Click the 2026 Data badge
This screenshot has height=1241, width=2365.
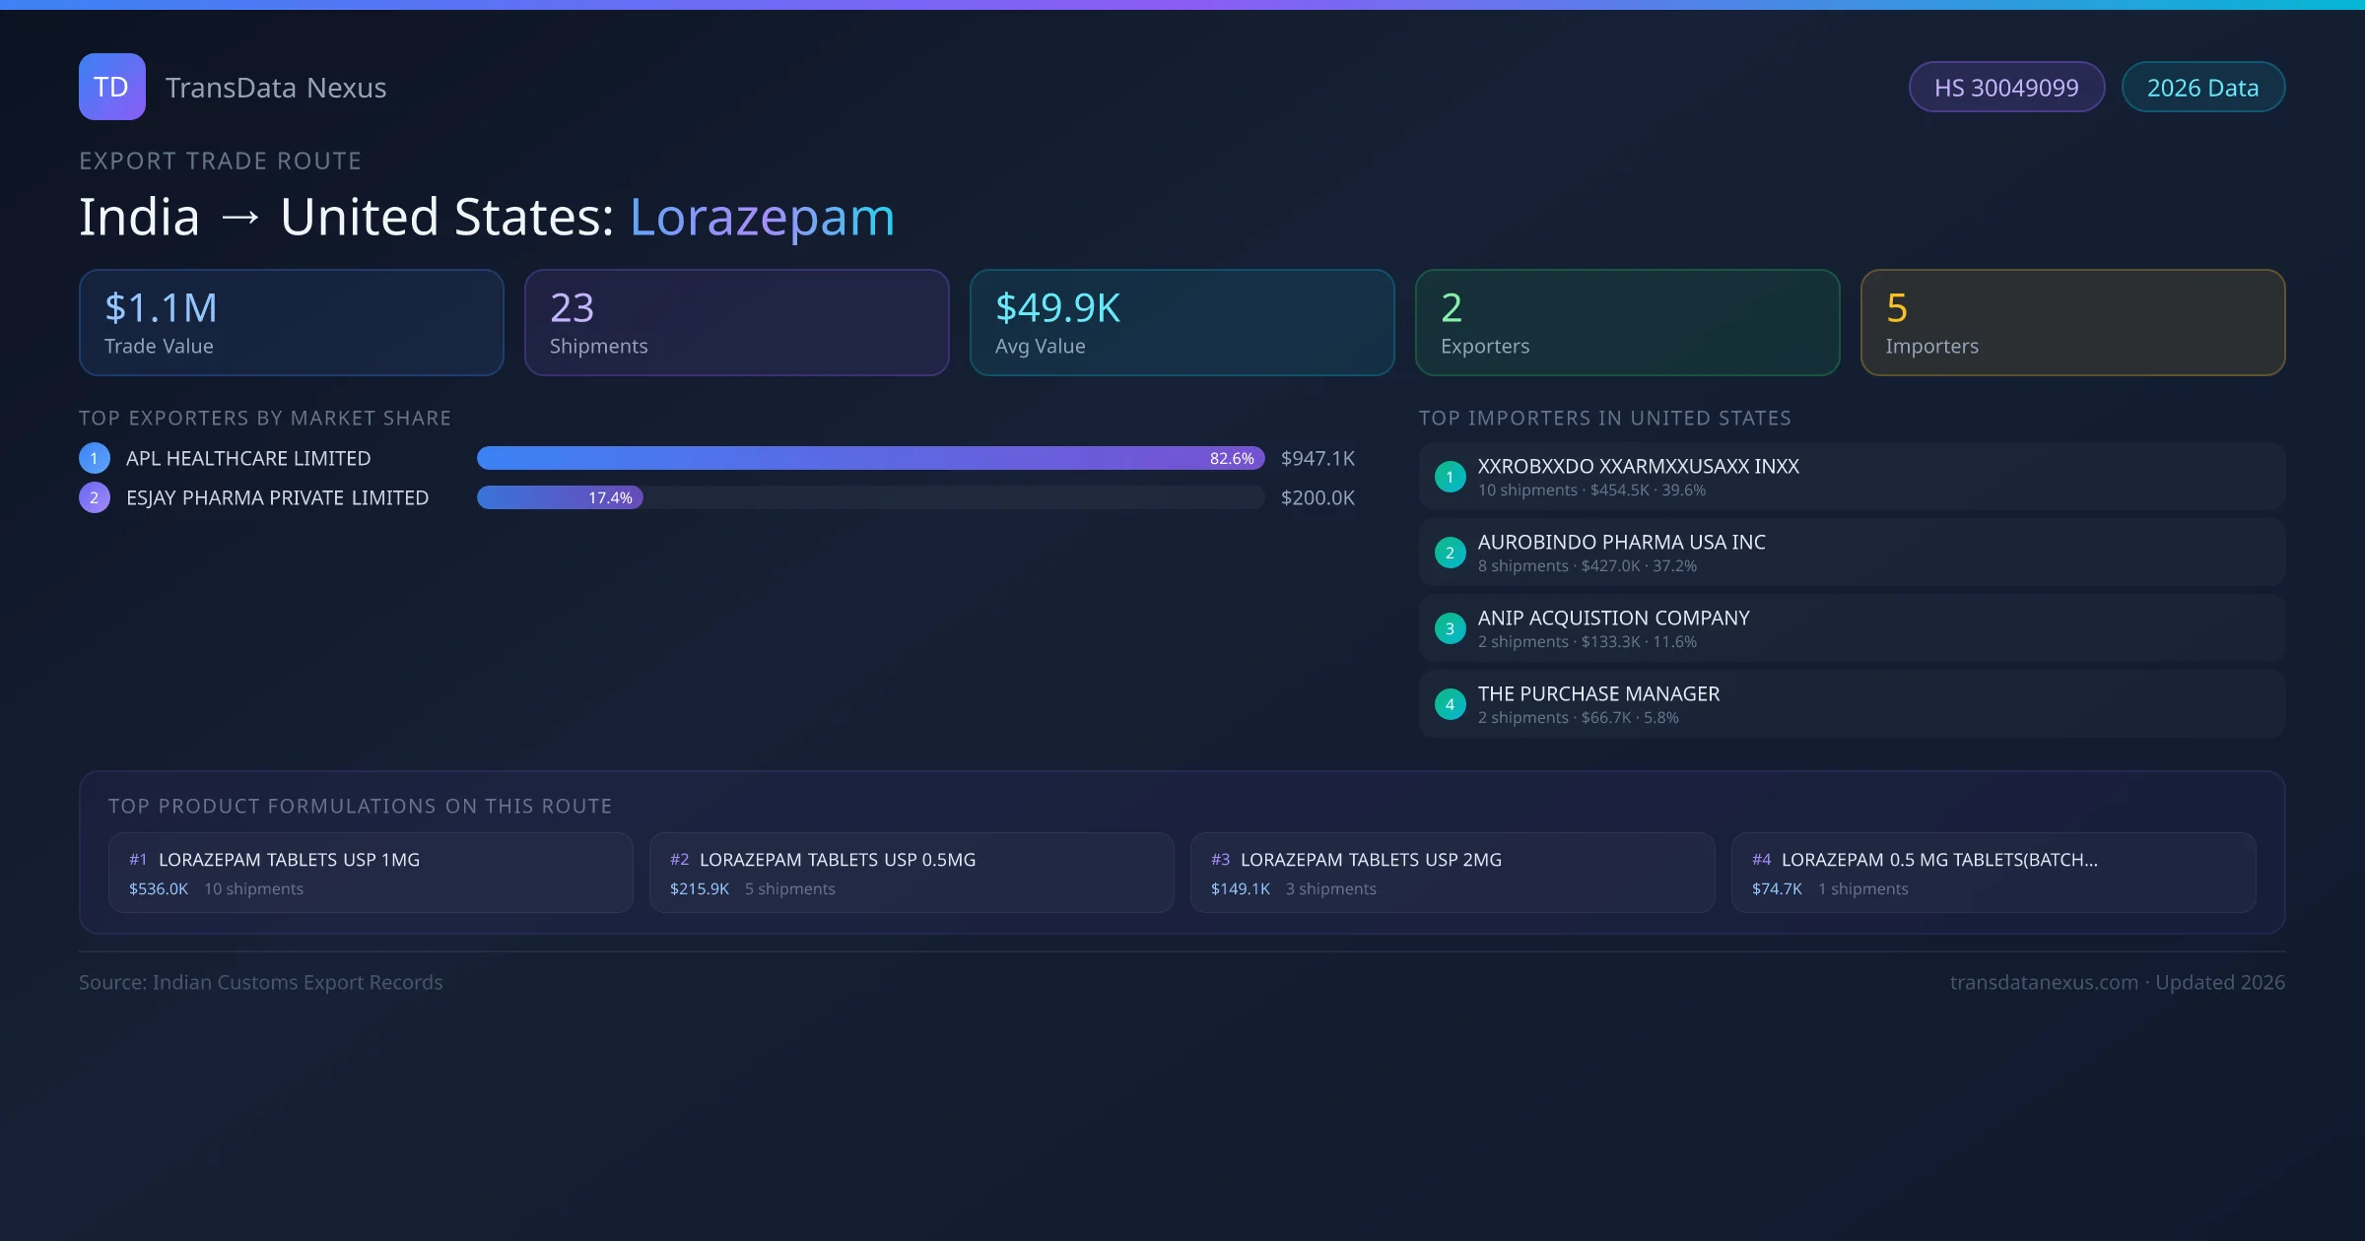coord(2202,88)
